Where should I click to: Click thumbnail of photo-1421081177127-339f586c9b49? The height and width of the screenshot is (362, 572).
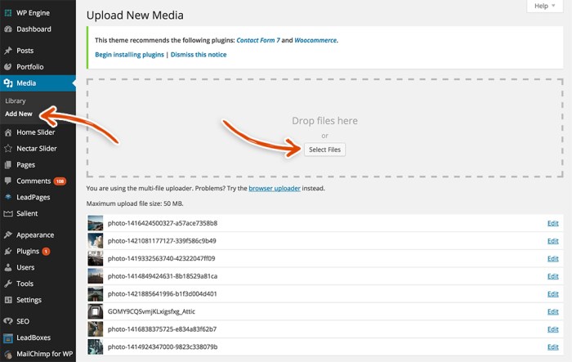(96, 241)
